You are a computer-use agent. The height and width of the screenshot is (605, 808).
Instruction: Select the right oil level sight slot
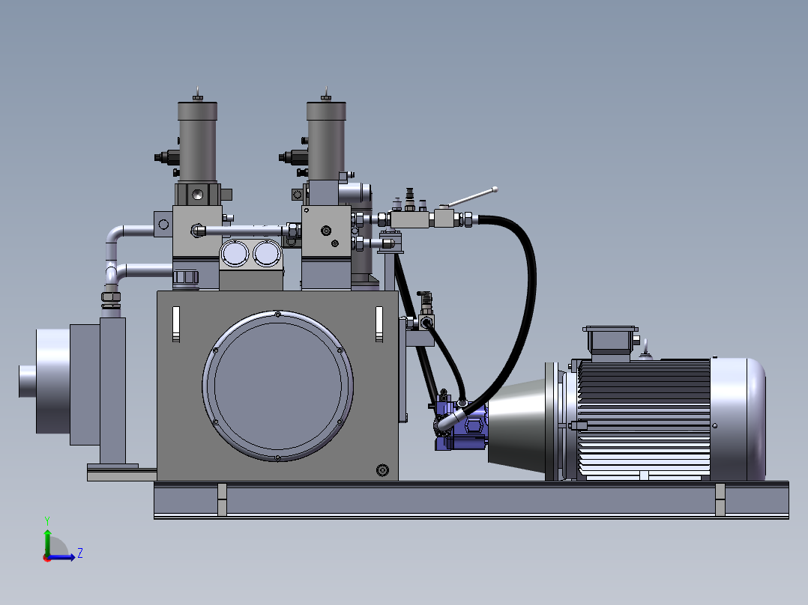[379, 324]
